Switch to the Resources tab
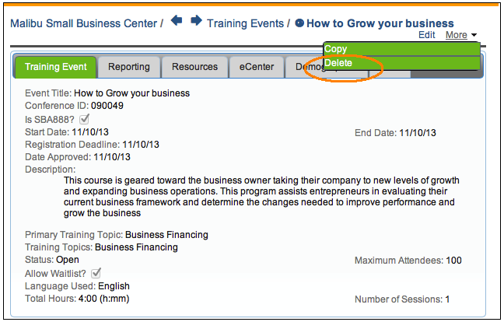This screenshot has width=504, height=322. (x=194, y=68)
